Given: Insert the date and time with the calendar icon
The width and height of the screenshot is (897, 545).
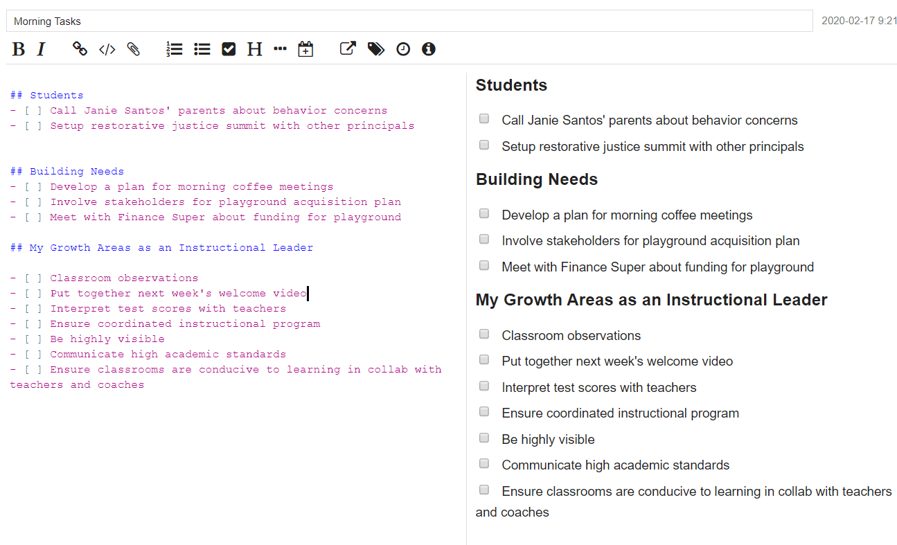Looking at the screenshot, I should pos(305,49).
